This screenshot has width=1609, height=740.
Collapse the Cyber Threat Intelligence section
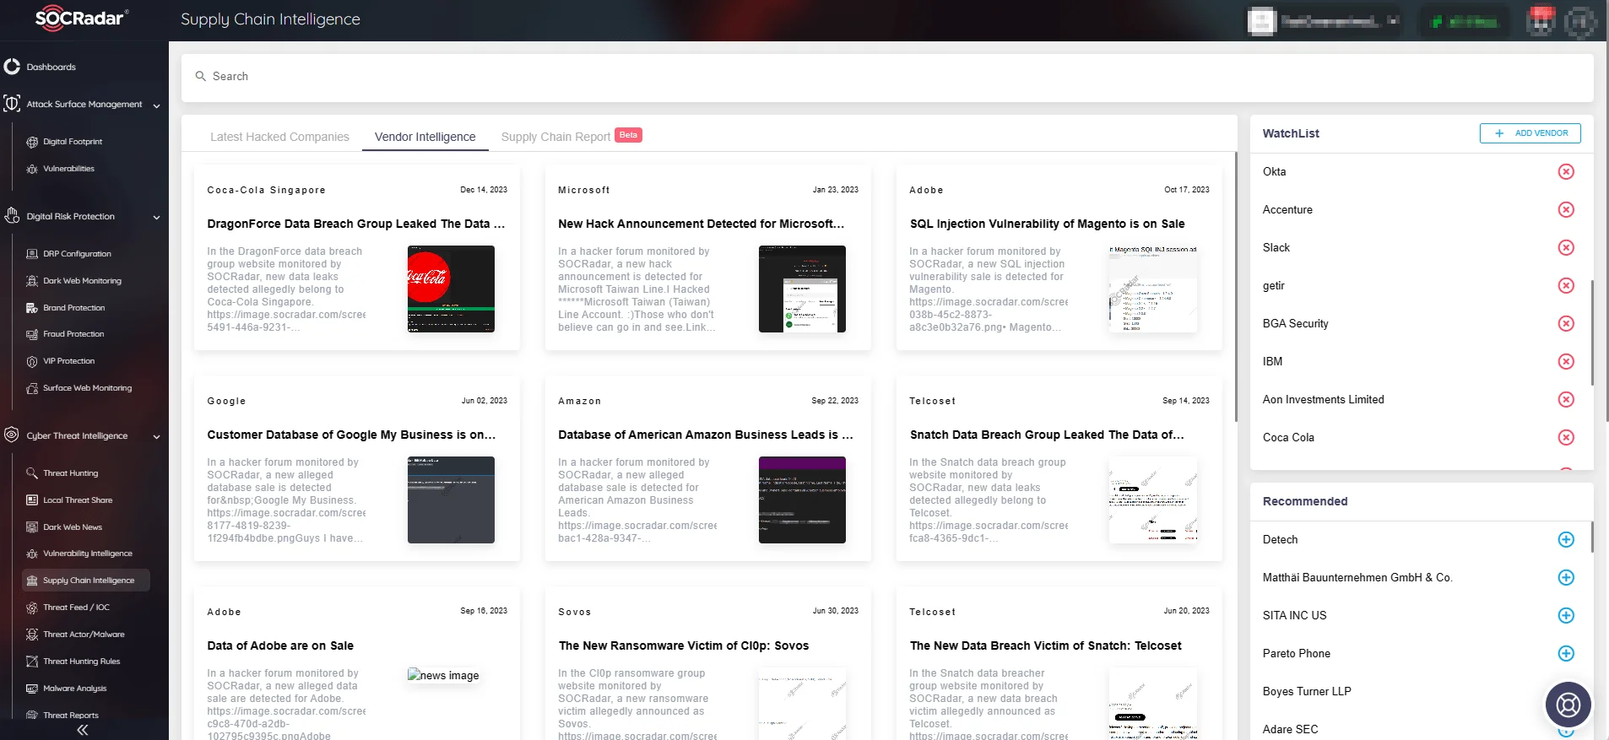(157, 437)
